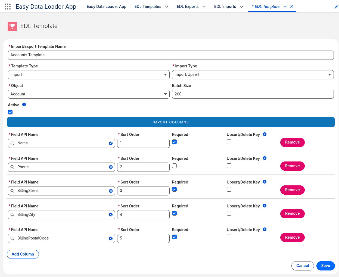Image resolution: width=339 pixels, height=277 pixels.
Task: Click search icon in Name field
Action: [x=12, y=143]
